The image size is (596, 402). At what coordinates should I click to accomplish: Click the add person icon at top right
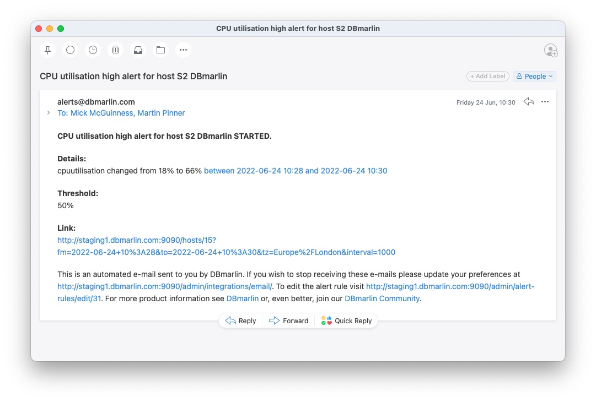(x=551, y=50)
